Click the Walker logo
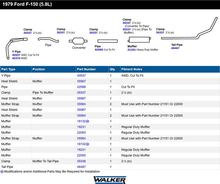The image size is (220, 184). [110, 180]
